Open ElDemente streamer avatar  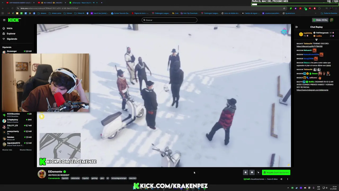tap(42, 174)
